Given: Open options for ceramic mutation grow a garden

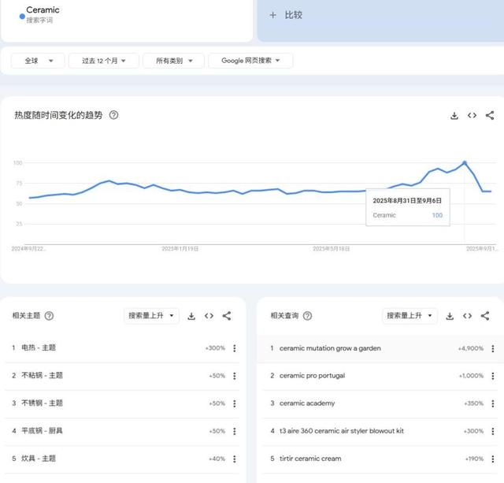Looking at the screenshot, I should (x=493, y=348).
